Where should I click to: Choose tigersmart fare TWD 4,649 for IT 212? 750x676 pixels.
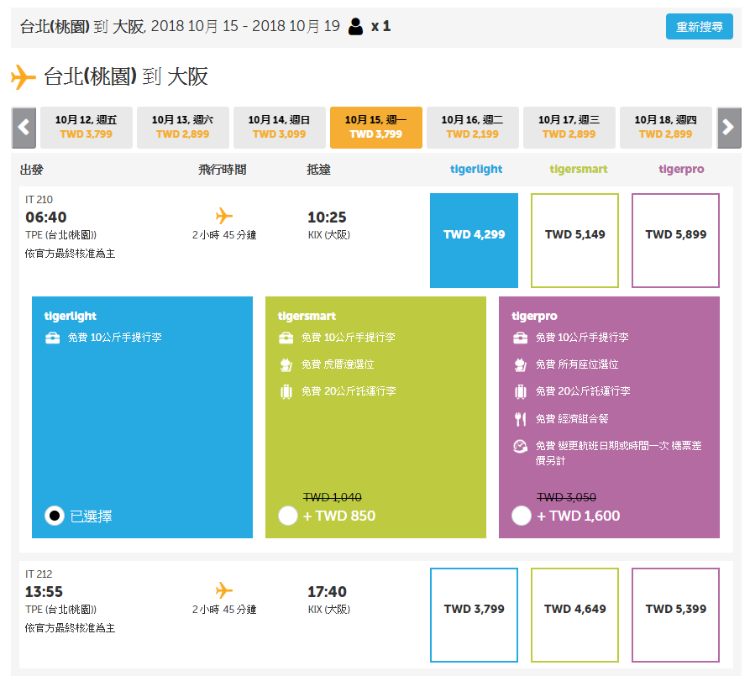575,615
